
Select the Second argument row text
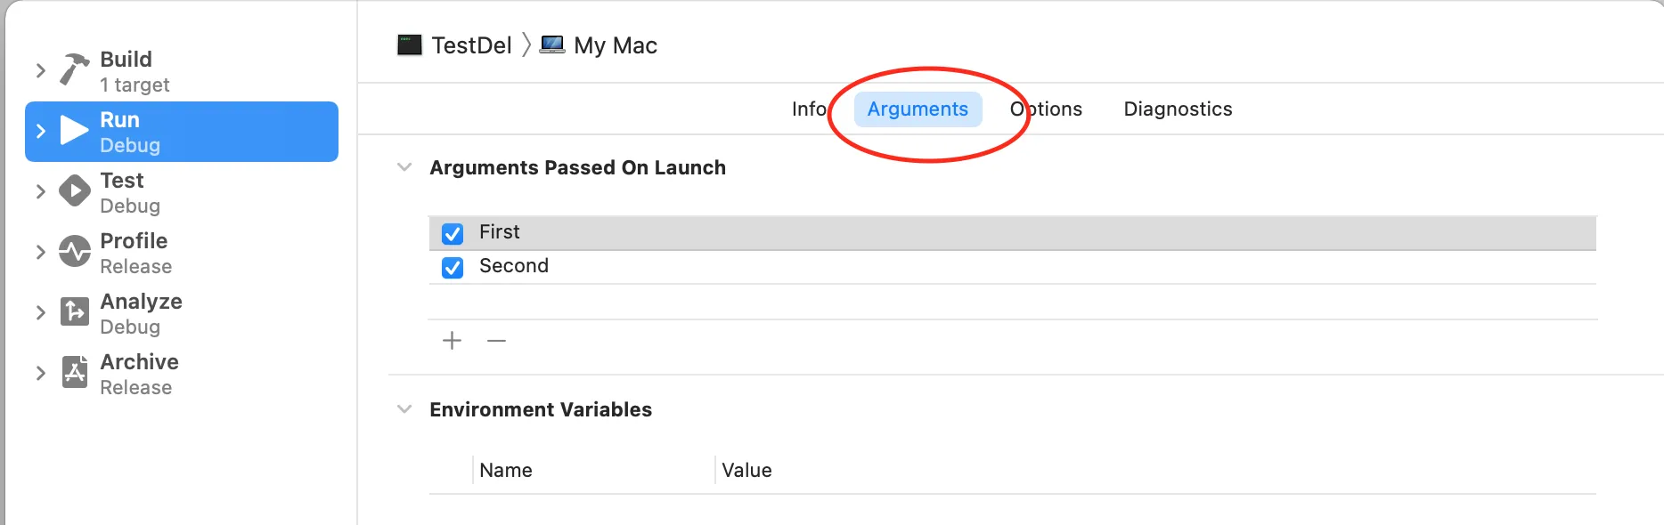514,266
